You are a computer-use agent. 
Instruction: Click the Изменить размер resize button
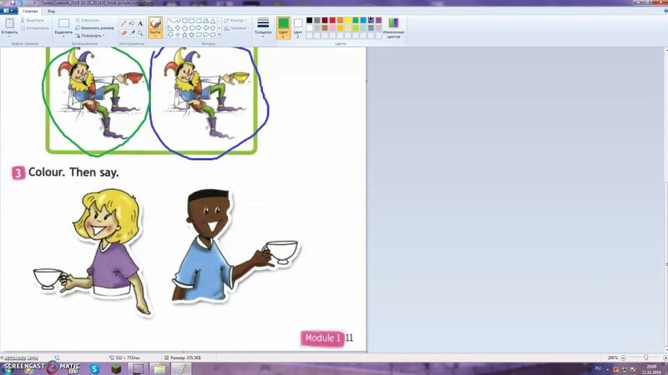pos(94,27)
